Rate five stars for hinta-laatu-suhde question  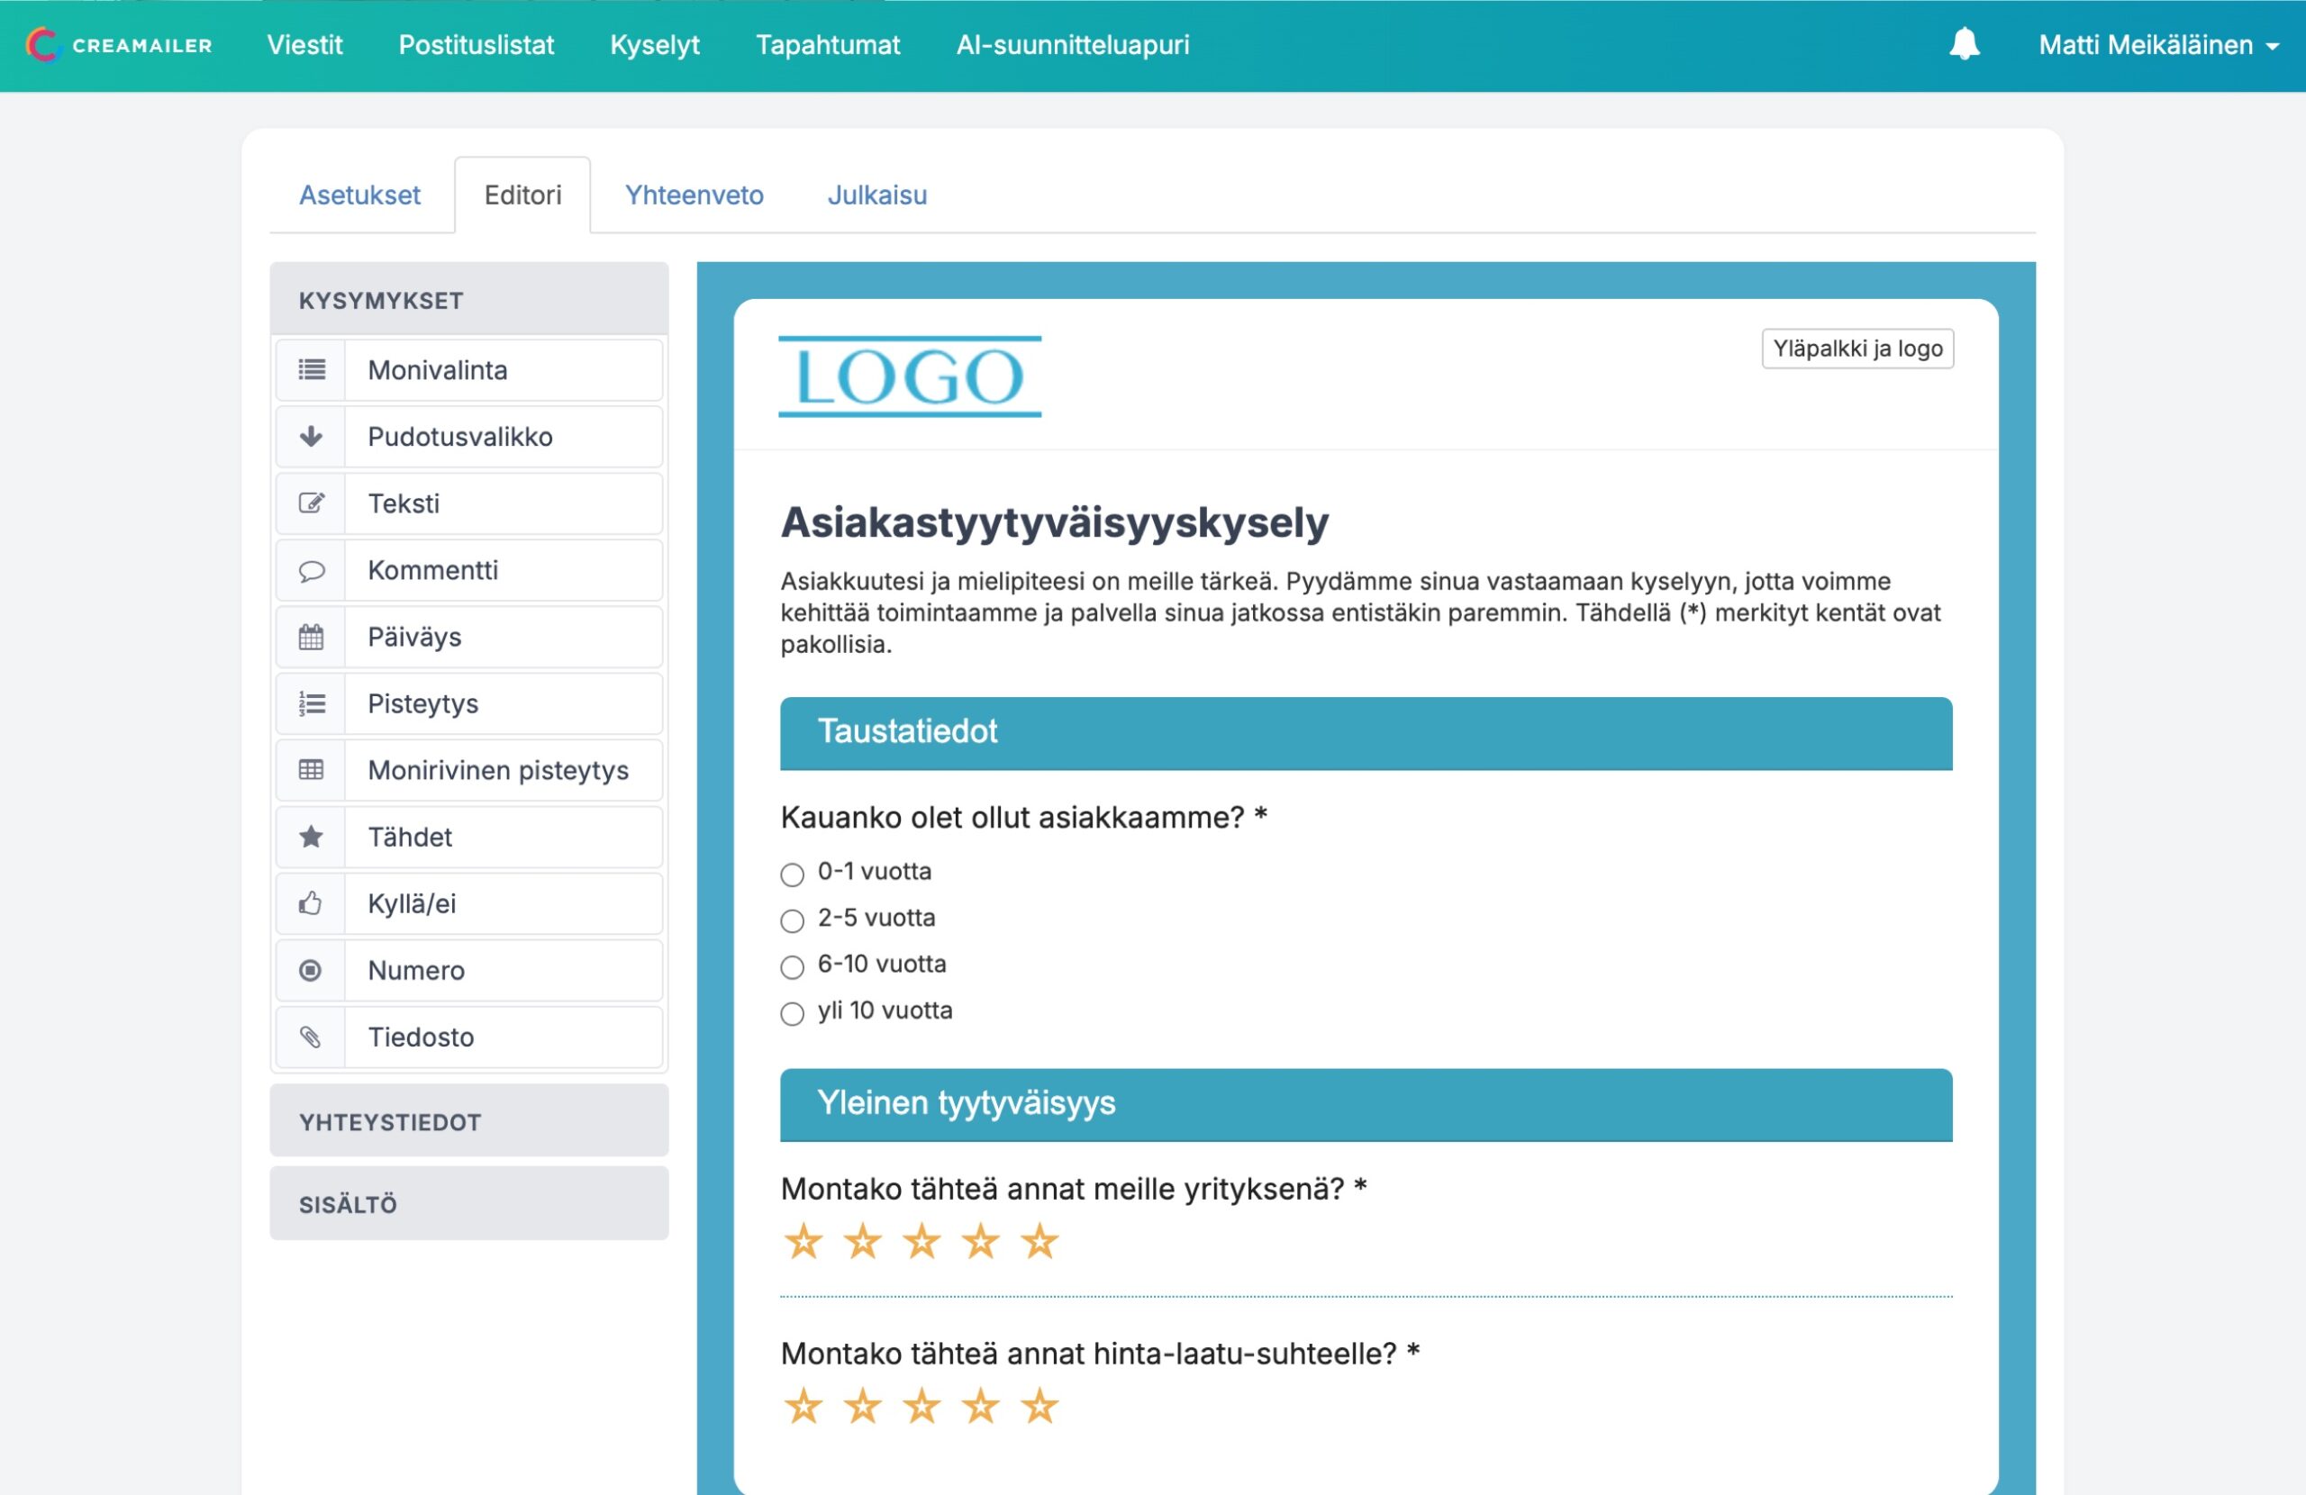click(x=1040, y=1406)
